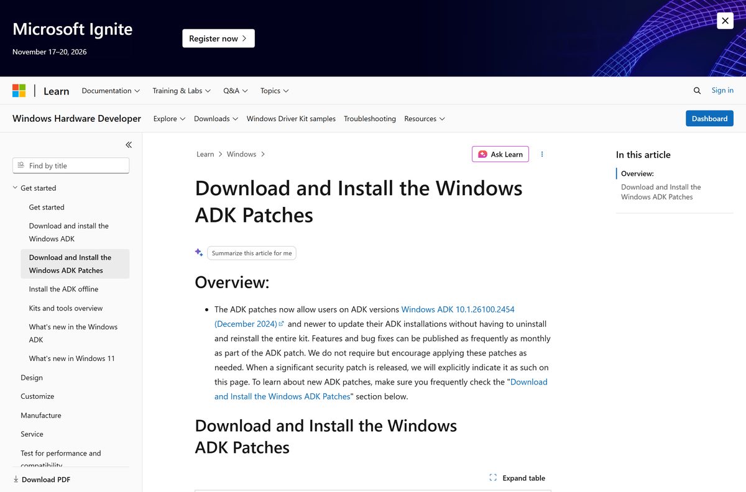Screen dimensions: 746x492
Task: Click the AI sparkle icon beside Summarize
Action: pyautogui.click(x=199, y=252)
